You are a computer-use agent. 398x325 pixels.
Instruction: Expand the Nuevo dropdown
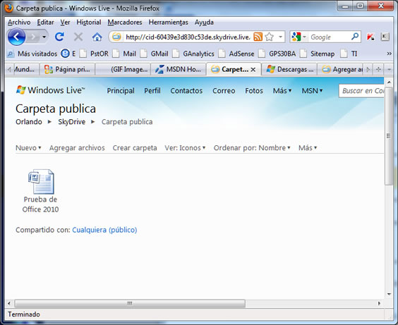click(28, 148)
